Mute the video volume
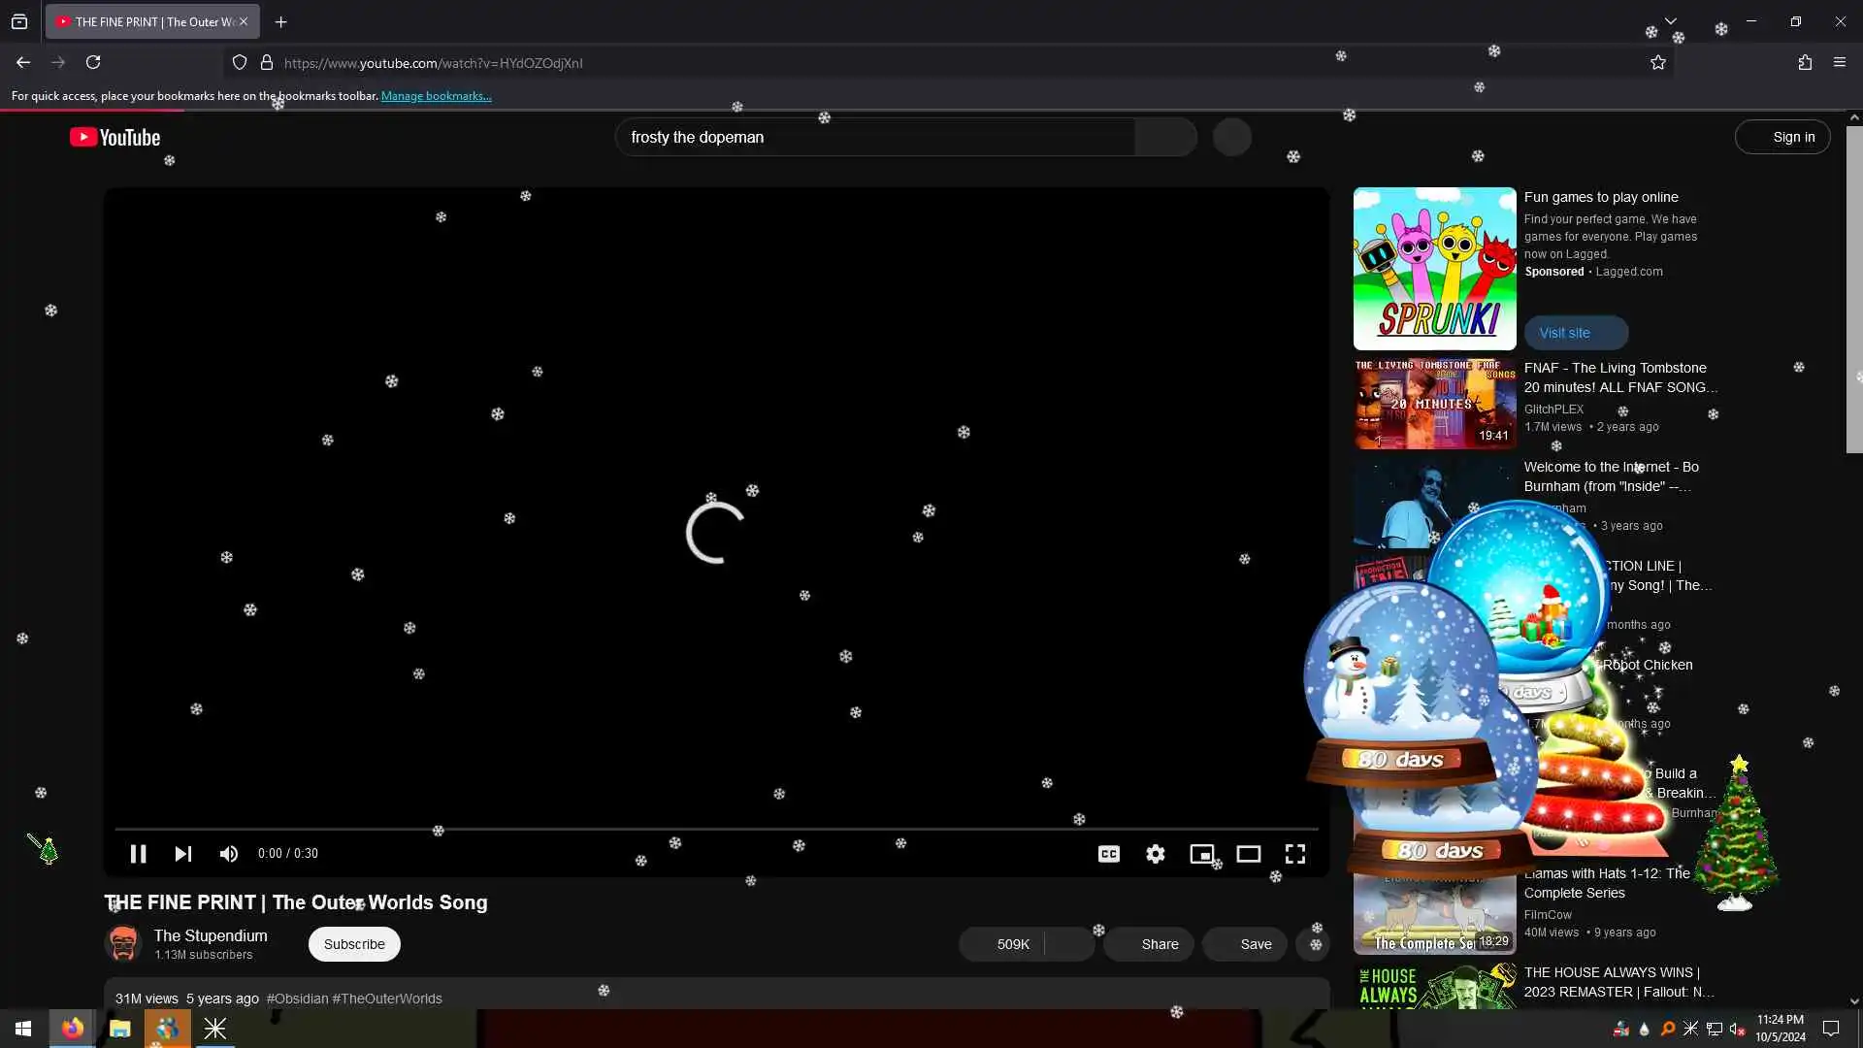Screen dimensions: 1863x1048 [x=229, y=854]
